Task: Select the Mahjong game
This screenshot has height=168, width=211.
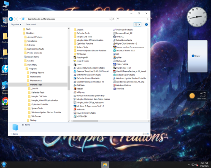Action: pyautogui.click(x=79, y=92)
